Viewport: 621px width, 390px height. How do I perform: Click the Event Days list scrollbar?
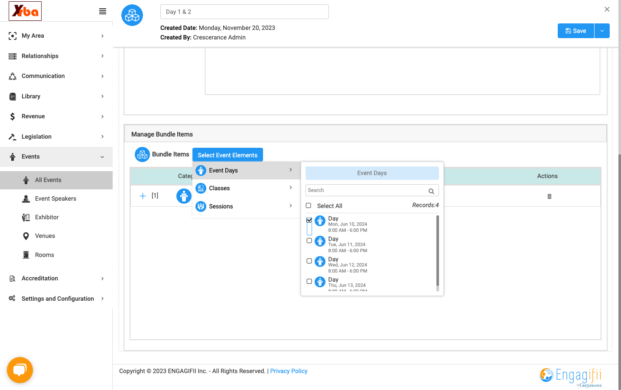point(438,251)
